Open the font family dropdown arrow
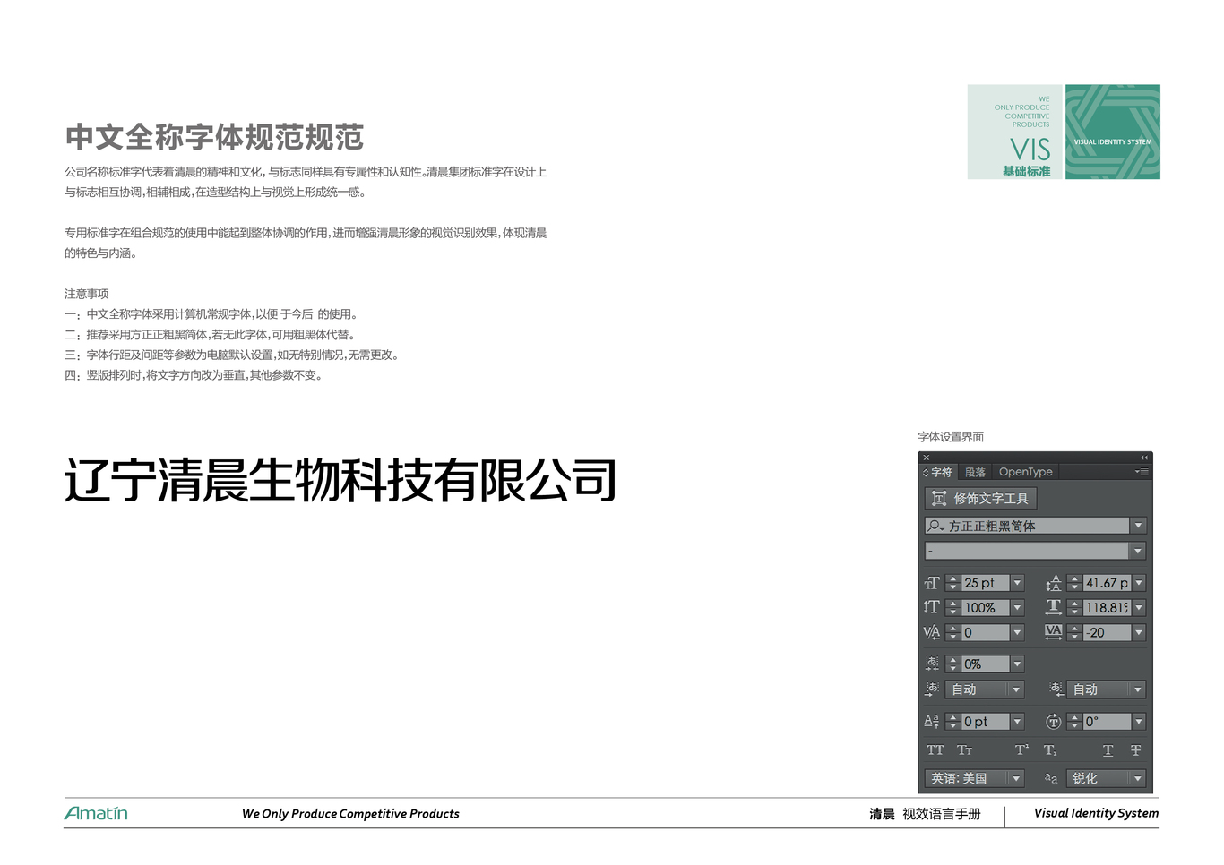The width and height of the screenshot is (1224, 865). click(1138, 526)
